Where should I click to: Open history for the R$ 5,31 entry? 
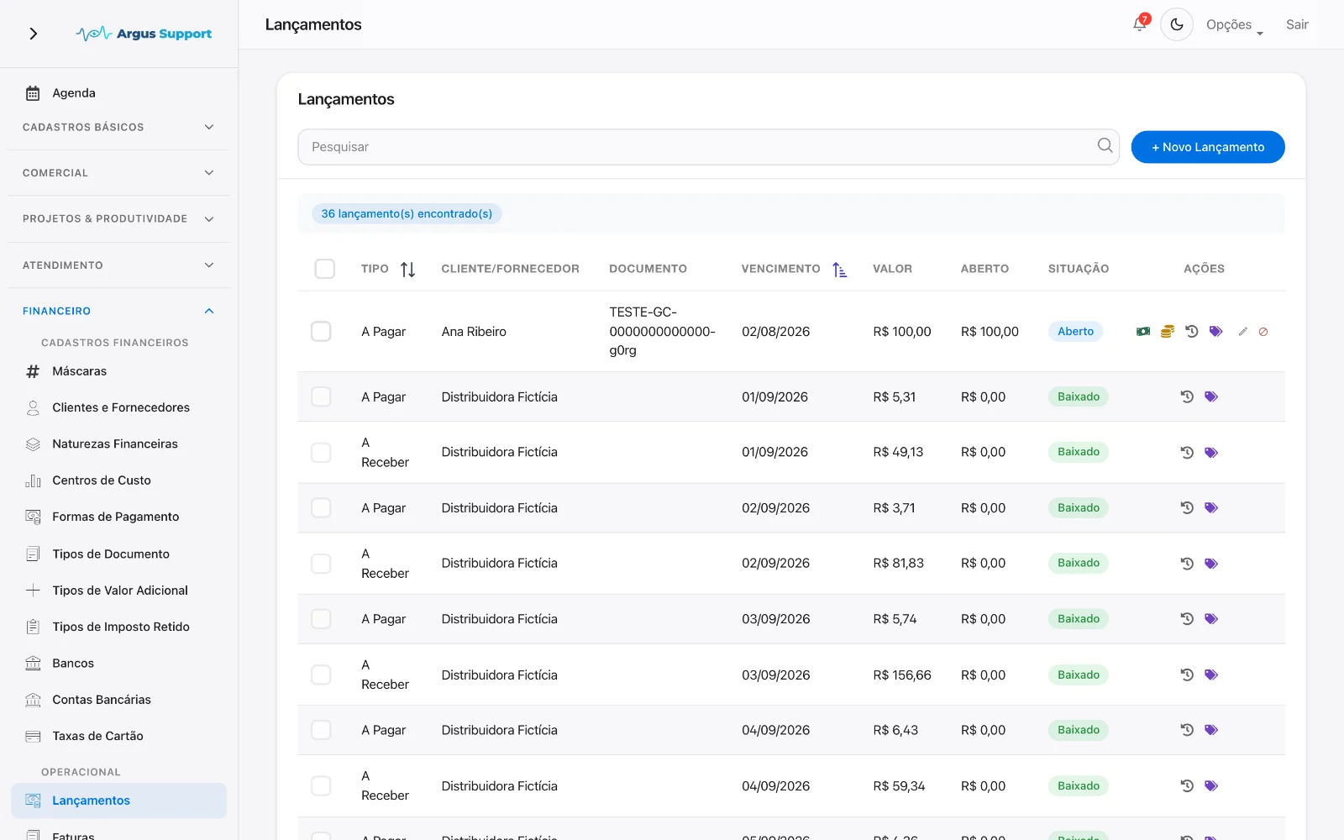[1187, 396]
